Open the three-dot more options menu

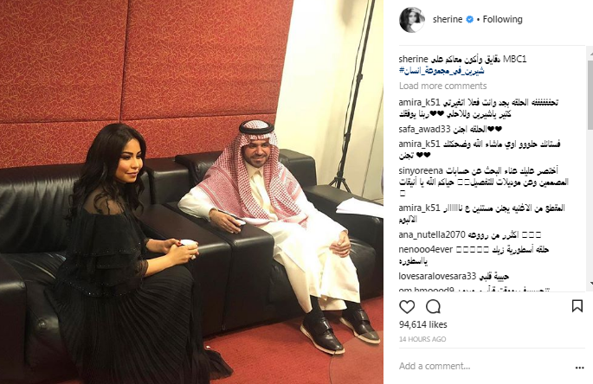(579, 367)
